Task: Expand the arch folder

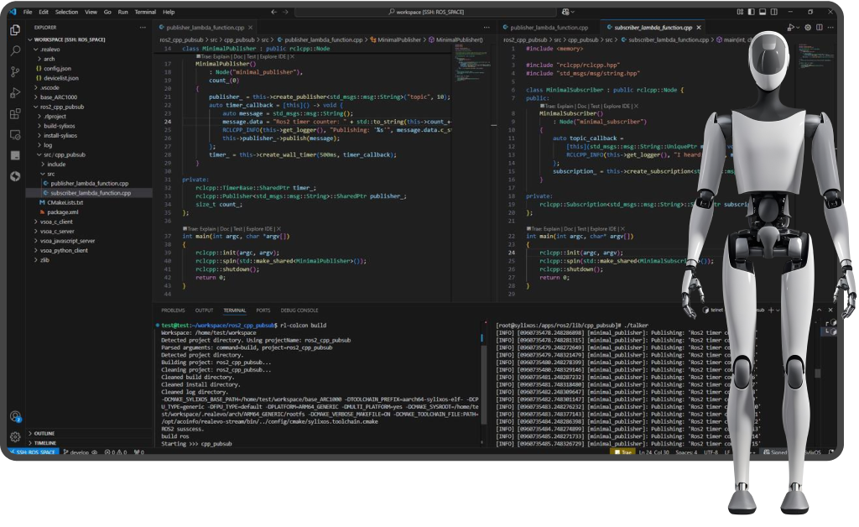Action: [49, 60]
